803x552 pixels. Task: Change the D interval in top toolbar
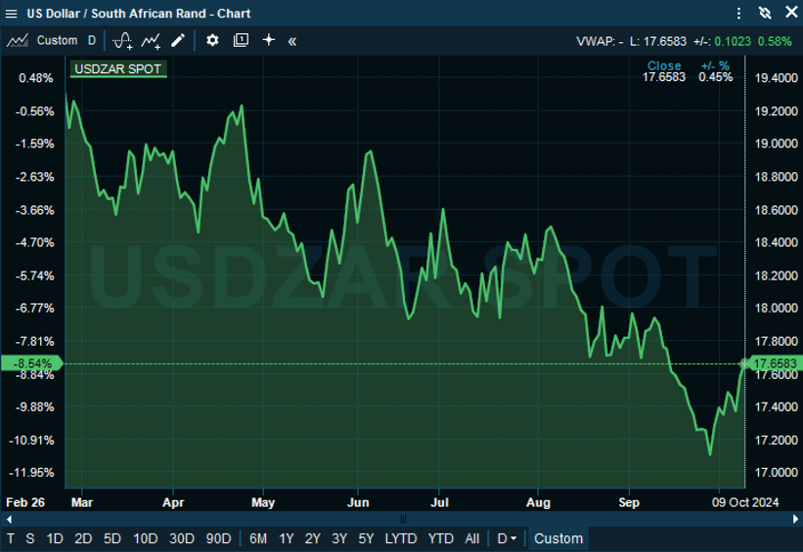92,40
